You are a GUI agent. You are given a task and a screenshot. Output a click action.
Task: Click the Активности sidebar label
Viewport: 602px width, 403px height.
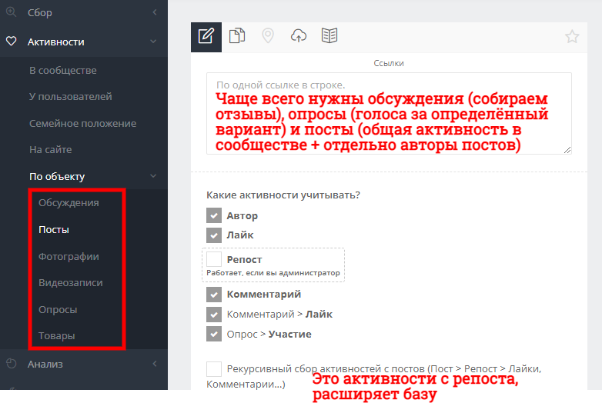[x=56, y=42]
